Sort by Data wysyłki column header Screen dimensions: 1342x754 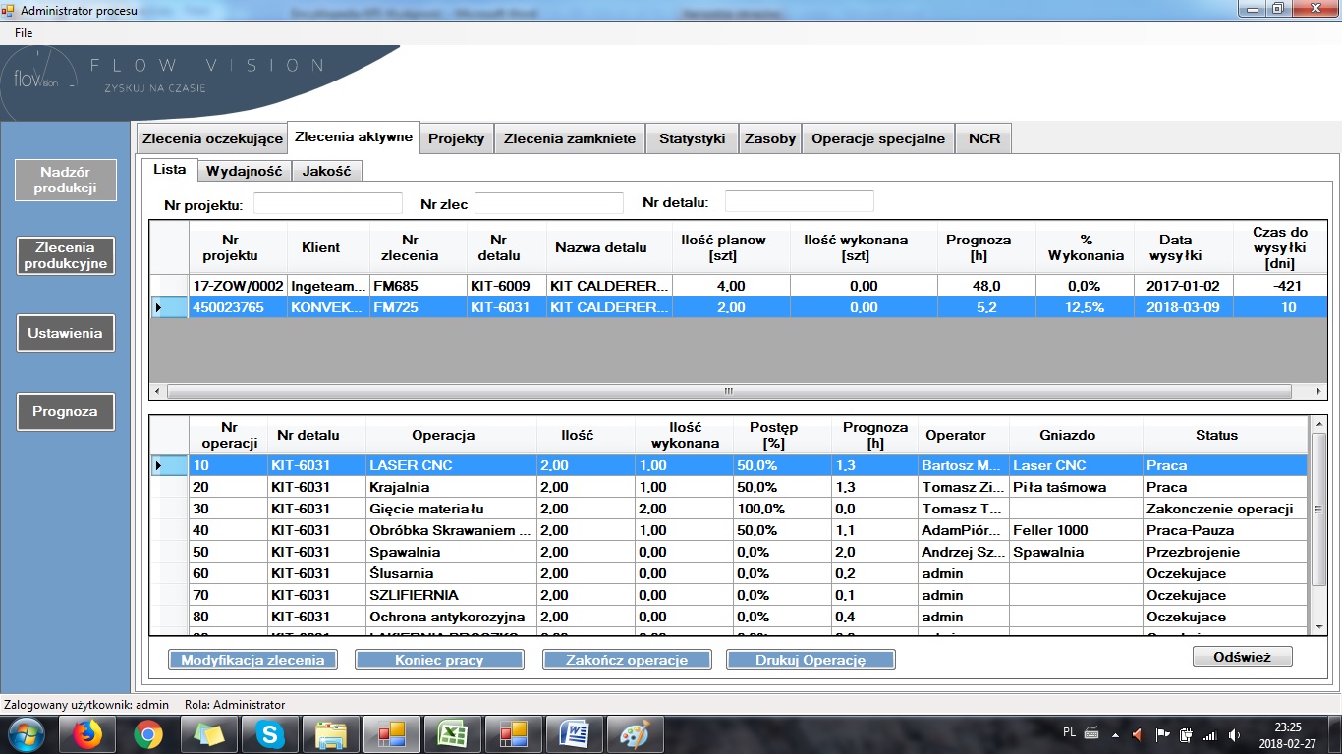click(1183, 247)
